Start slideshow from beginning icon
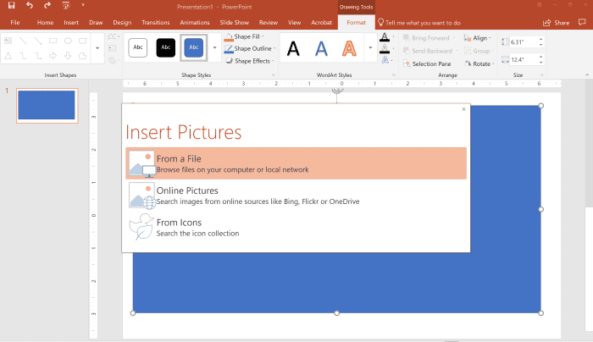 tap(66, 5)
